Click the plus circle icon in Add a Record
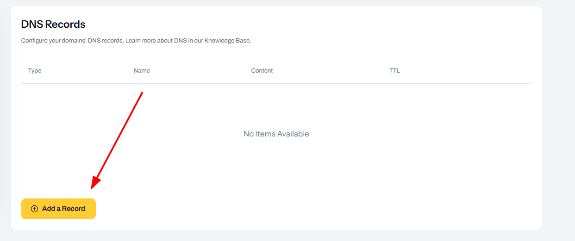The image size is (575, 241). tap(34, 209)
